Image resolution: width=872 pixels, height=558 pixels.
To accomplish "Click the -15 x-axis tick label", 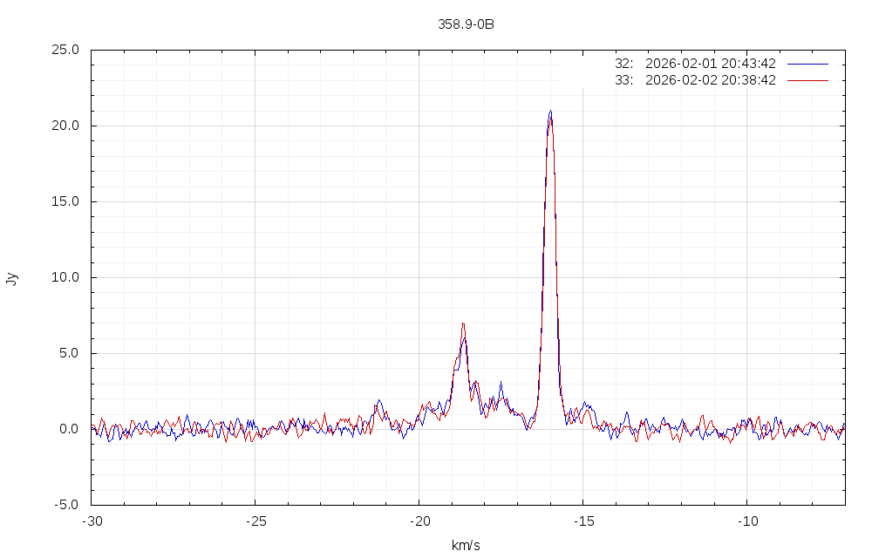I will [582, 521].
